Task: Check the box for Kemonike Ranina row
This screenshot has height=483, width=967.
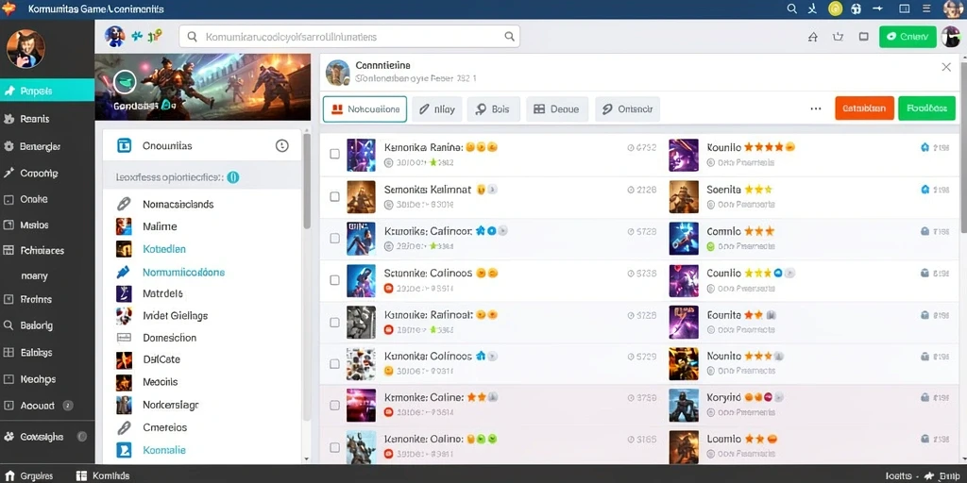Action: point(335,154)
